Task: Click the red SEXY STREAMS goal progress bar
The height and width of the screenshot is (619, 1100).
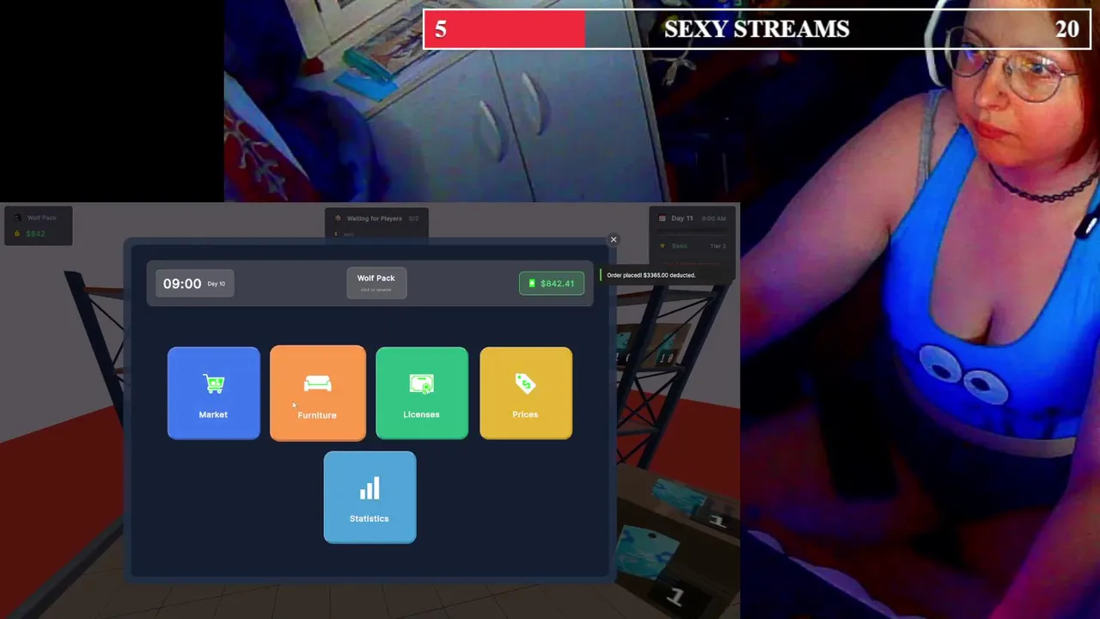Action: click(x=504, y=29)
